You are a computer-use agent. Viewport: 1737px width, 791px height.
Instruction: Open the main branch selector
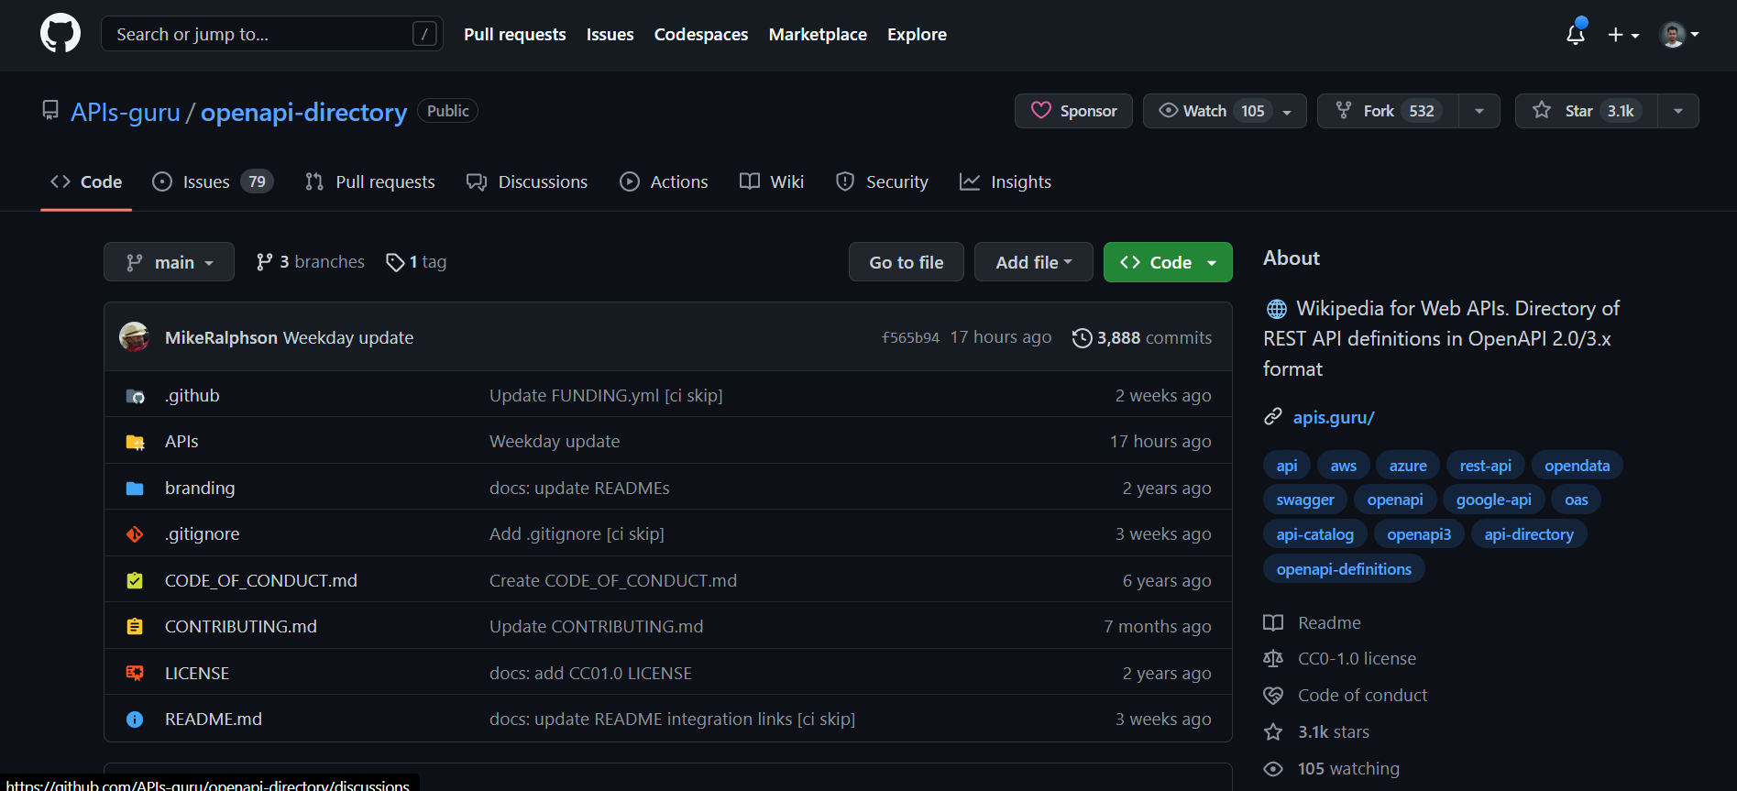click(169, 262)
